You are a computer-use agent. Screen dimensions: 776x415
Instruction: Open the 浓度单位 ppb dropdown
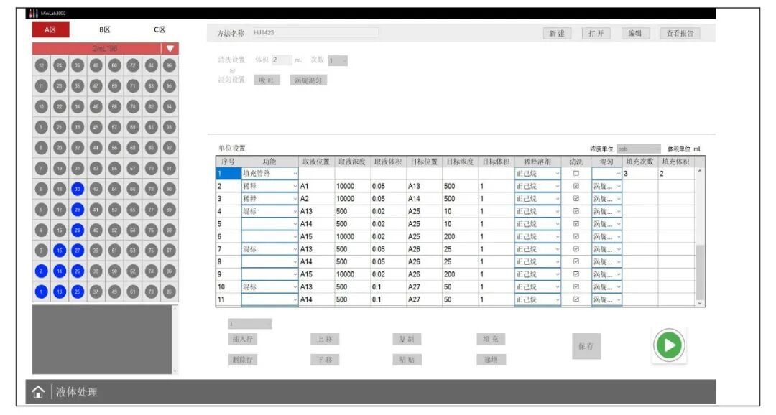point(639,149)
